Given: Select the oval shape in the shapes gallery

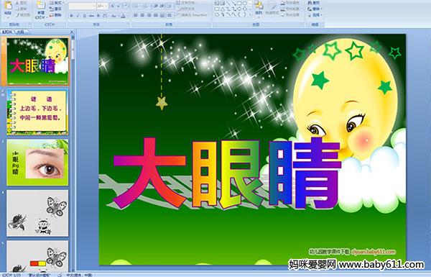Looking at the screenshot, I should (245, 4).
